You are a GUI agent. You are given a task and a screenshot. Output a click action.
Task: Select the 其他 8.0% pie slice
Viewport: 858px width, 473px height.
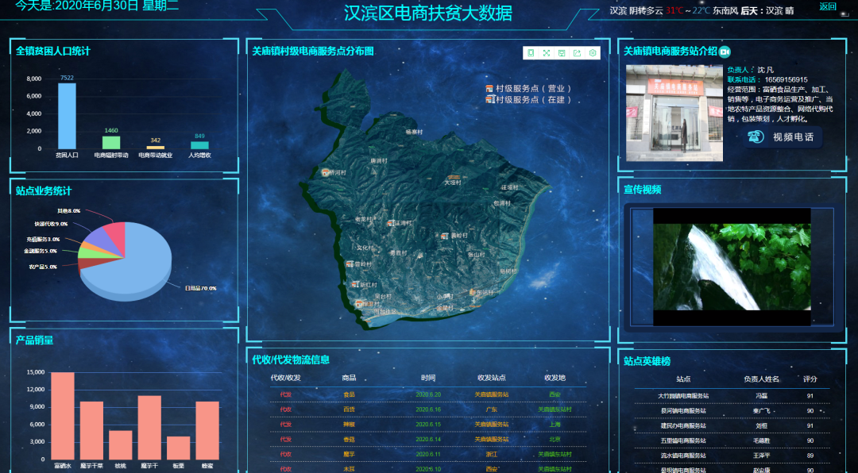pos(116,235)
